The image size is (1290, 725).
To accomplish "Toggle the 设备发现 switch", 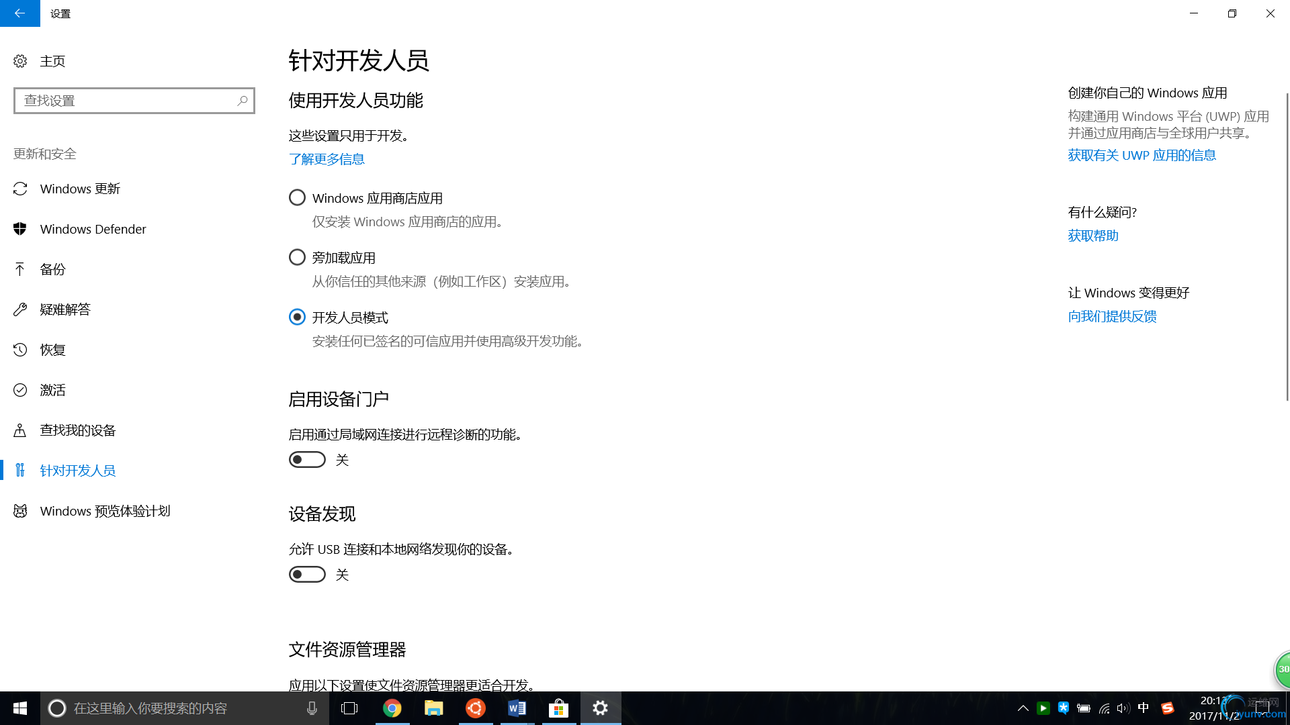I will pyautogui.click(x=307, y=575).
